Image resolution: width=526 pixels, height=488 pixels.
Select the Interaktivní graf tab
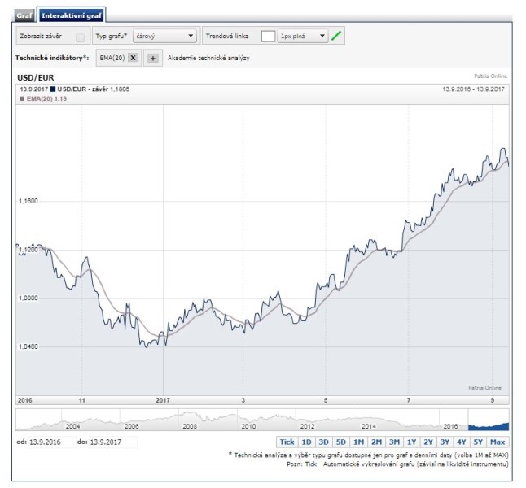click(72, 15)
